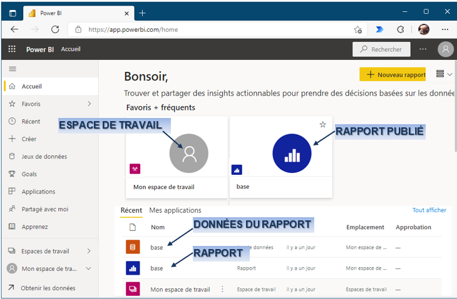457x299 pixels.
Task: Click the blue report icon for base
Action: tap(133, 268)
